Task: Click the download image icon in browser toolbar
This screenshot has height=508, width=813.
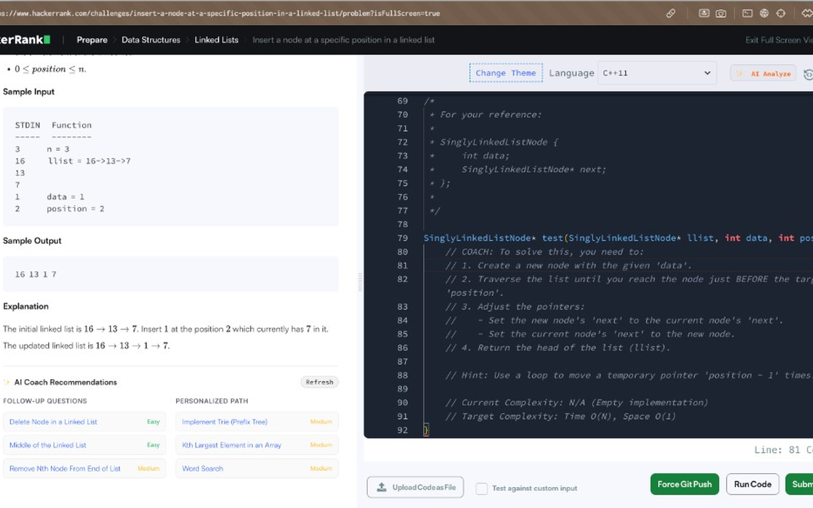Action: [704, 13]
